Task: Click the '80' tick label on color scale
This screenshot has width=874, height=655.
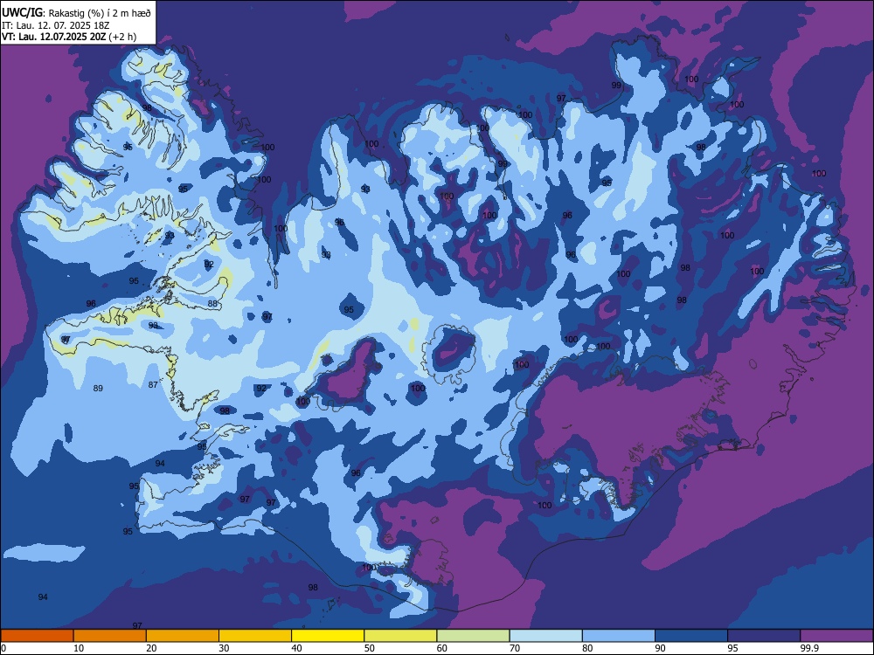Action: [588, 648]
